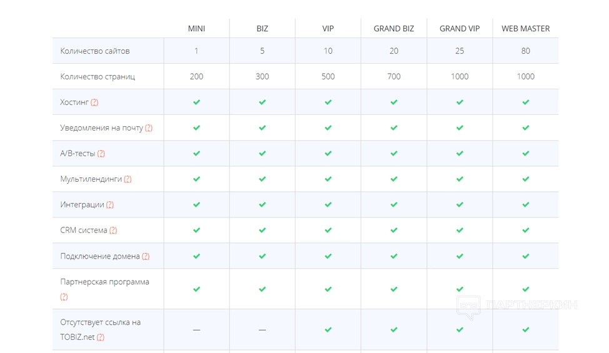Click A/B-тесты checkmark in VIP column
609x353 pixels.
tap(328, 153)
